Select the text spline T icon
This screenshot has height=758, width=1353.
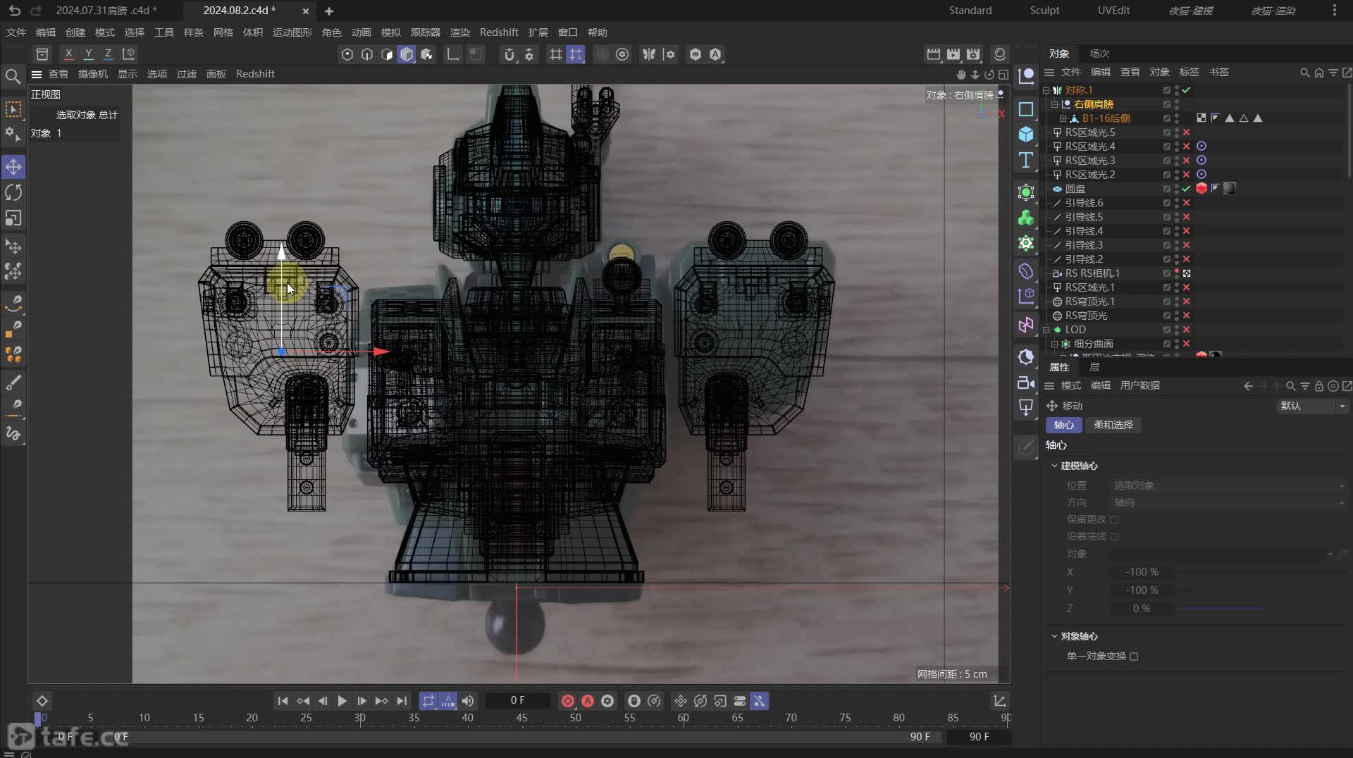point(1026,160)
